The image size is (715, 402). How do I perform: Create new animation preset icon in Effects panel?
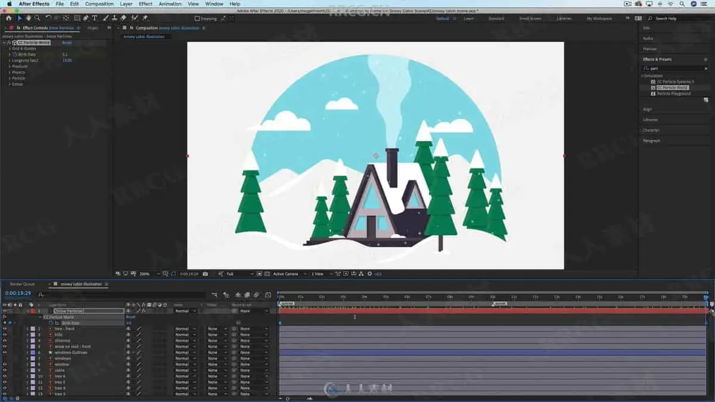[706, 100]
